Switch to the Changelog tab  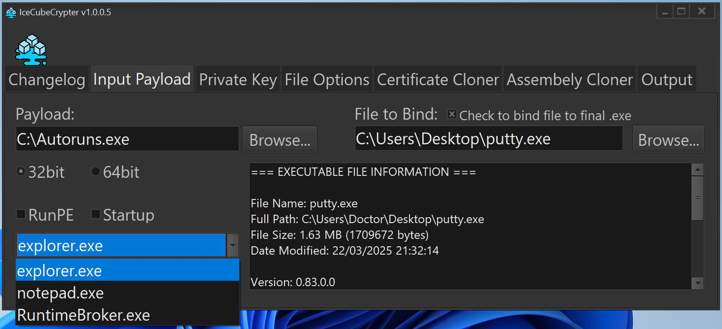coord(47,80)
